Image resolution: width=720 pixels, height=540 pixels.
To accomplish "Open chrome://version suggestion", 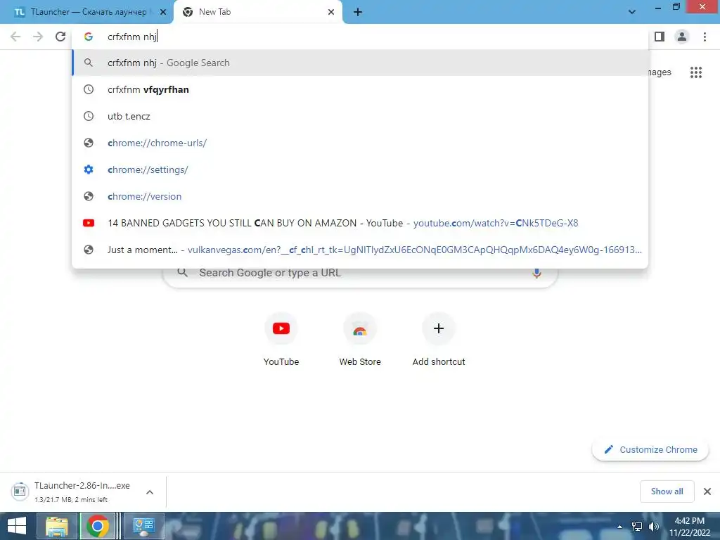I will (x=360, y=196).
